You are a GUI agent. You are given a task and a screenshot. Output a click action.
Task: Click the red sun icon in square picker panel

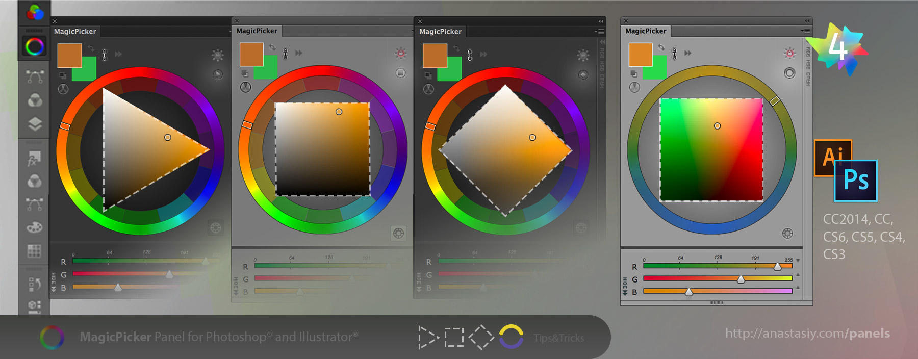(x=401, y=53)
